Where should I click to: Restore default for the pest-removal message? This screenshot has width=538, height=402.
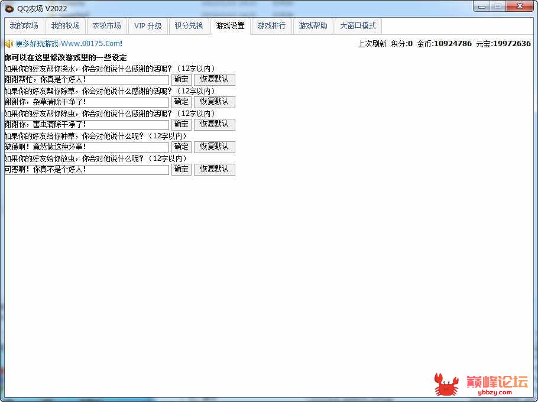(x=215, y=125)
